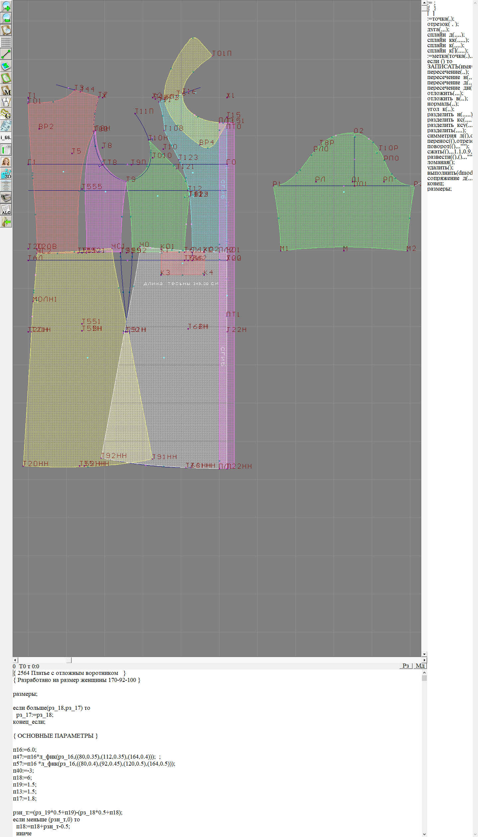Click the woman's face portrait icon
Screen dimensions: 478x837
pyautogui.click(x=6, y=162)
